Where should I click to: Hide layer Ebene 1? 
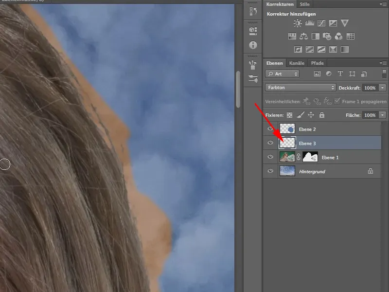coord(270,157)
